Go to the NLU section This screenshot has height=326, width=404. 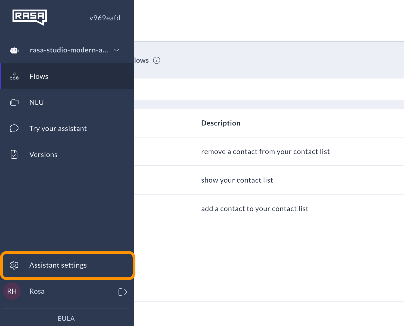(36, 102)
